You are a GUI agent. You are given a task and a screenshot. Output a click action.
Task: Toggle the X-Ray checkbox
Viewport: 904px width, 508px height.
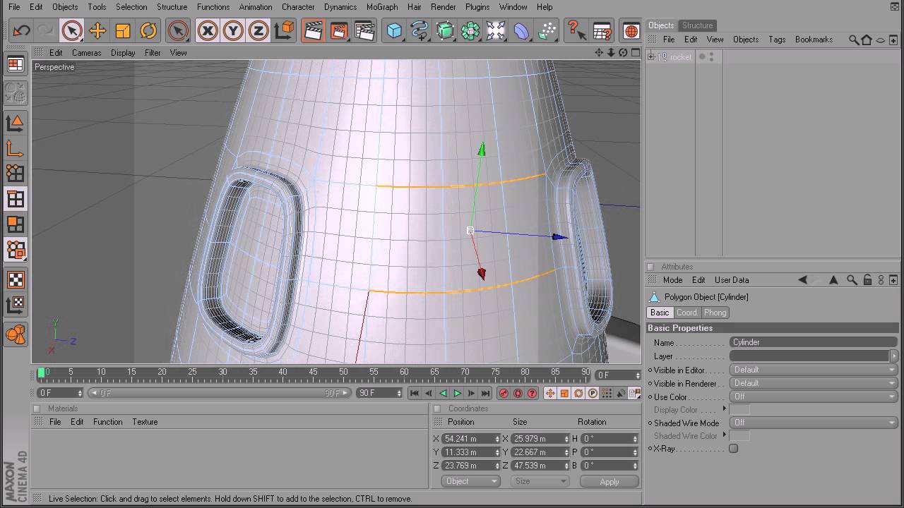click(733, 449)
